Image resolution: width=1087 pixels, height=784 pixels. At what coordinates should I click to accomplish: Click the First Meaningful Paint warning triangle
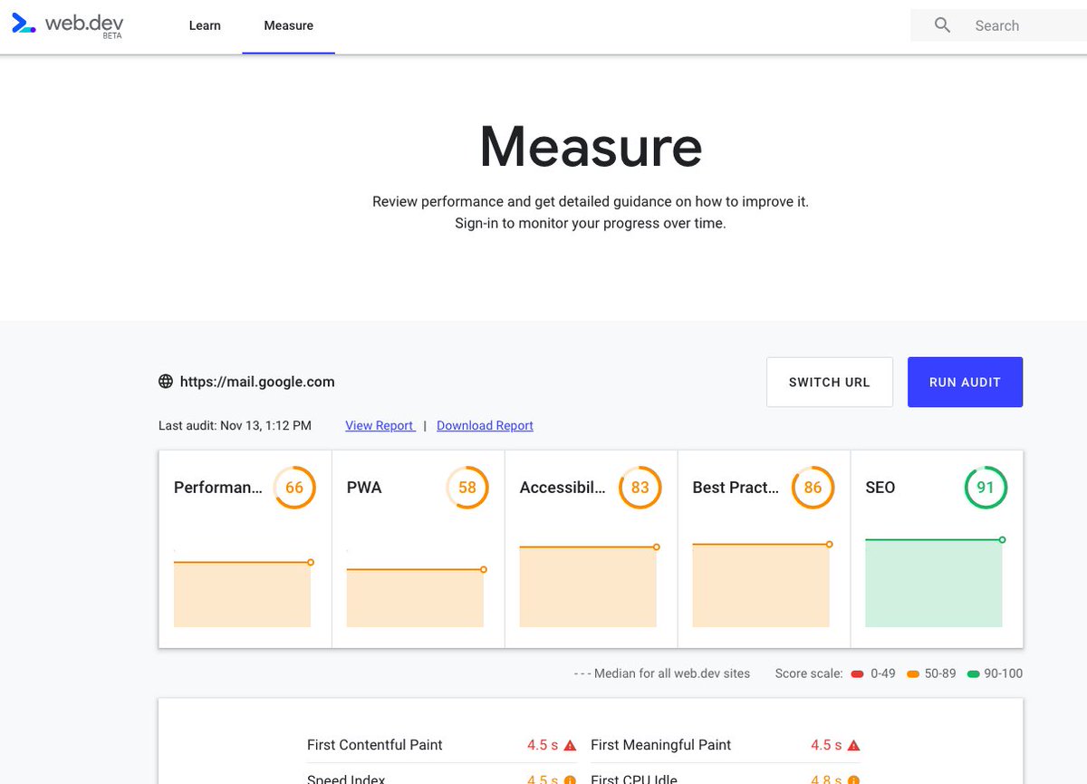853,745
